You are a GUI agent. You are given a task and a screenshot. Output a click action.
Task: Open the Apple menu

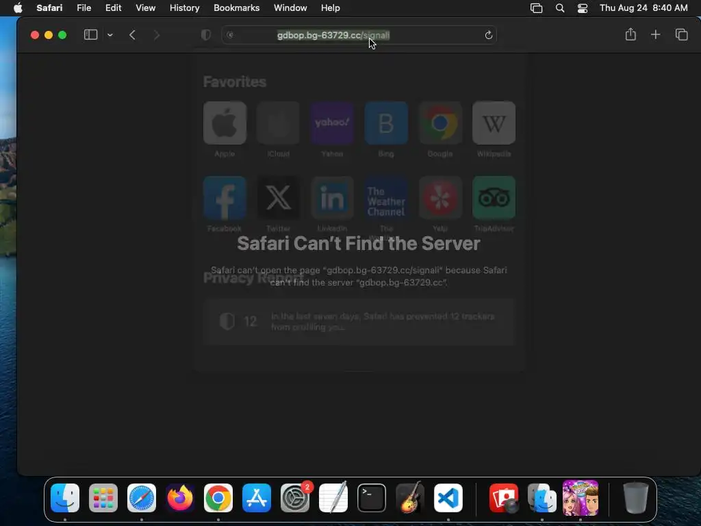point(18,8)
